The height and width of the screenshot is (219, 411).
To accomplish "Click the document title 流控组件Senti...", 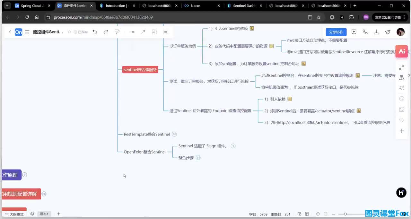I will (x=48, y=32).
